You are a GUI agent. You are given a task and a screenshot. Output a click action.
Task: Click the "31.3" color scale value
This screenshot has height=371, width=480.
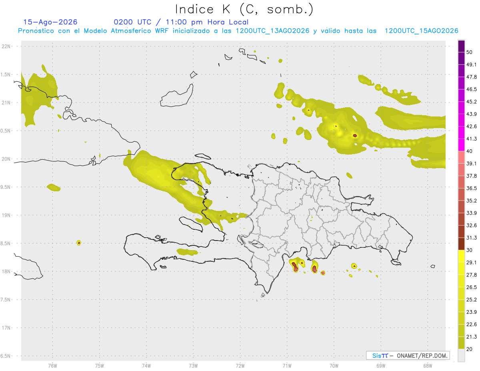click(472, 238)
